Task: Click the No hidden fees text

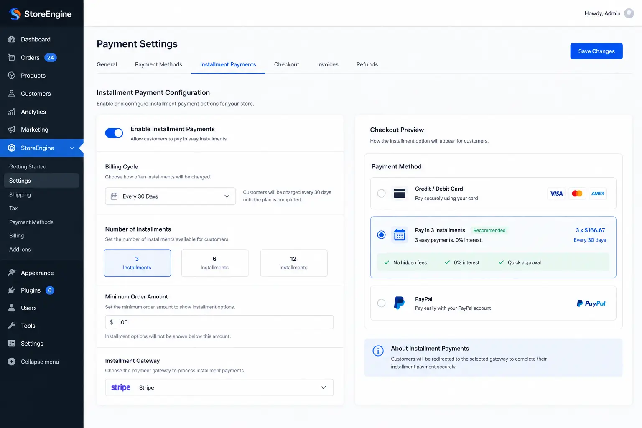Action: click(410, 262)
